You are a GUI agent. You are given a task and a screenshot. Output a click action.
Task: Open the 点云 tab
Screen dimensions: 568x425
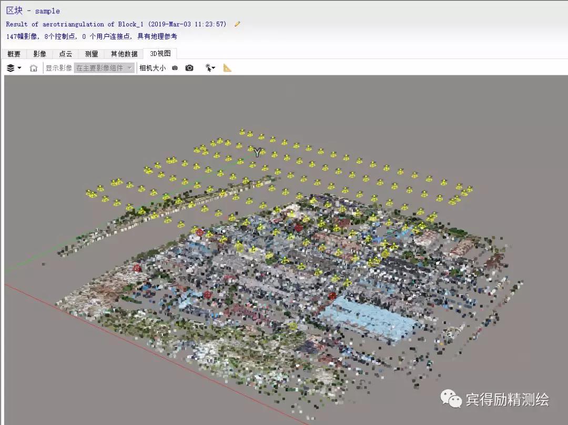[65, 54]
